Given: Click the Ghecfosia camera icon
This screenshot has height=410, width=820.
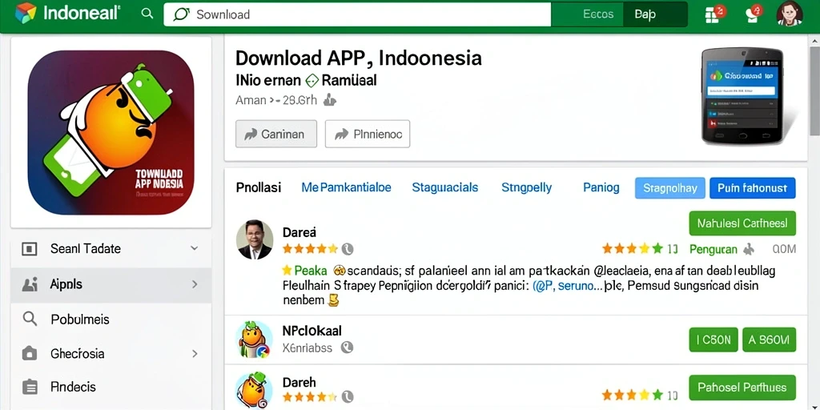Looking at the screenshot, I should [x=30, y=353].
